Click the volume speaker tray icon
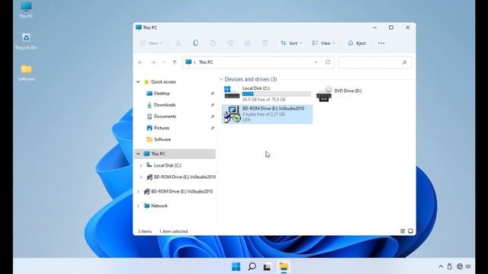Image resolution: width=488 pixels, height=274 pixels. point(467,266)
